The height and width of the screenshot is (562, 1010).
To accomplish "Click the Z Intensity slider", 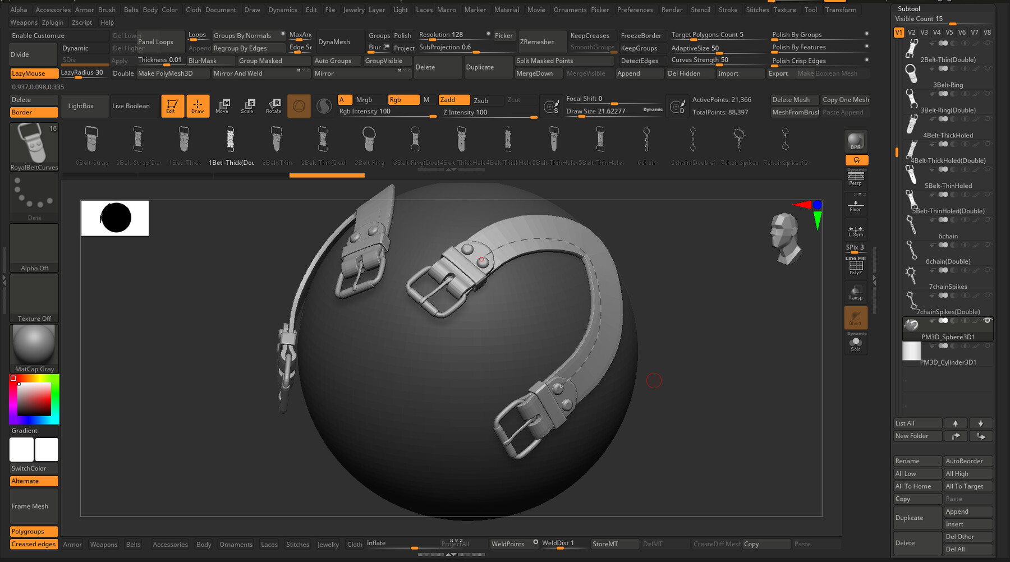I will (x=491, y=112).
